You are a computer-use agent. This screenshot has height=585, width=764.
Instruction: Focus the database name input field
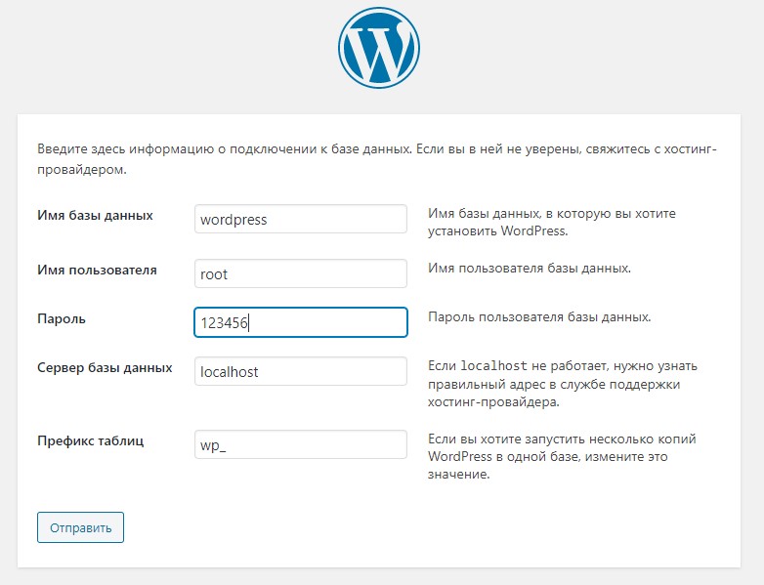(300, 220)
